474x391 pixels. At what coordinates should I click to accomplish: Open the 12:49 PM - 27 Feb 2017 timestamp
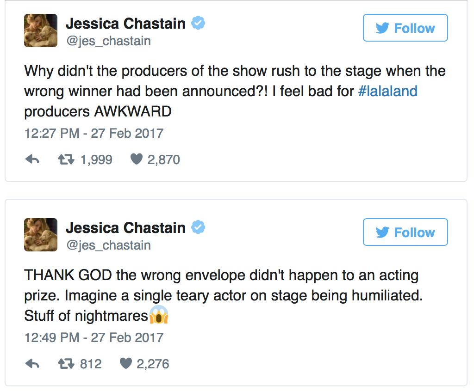pyautogui.click(x=94, y=337)
